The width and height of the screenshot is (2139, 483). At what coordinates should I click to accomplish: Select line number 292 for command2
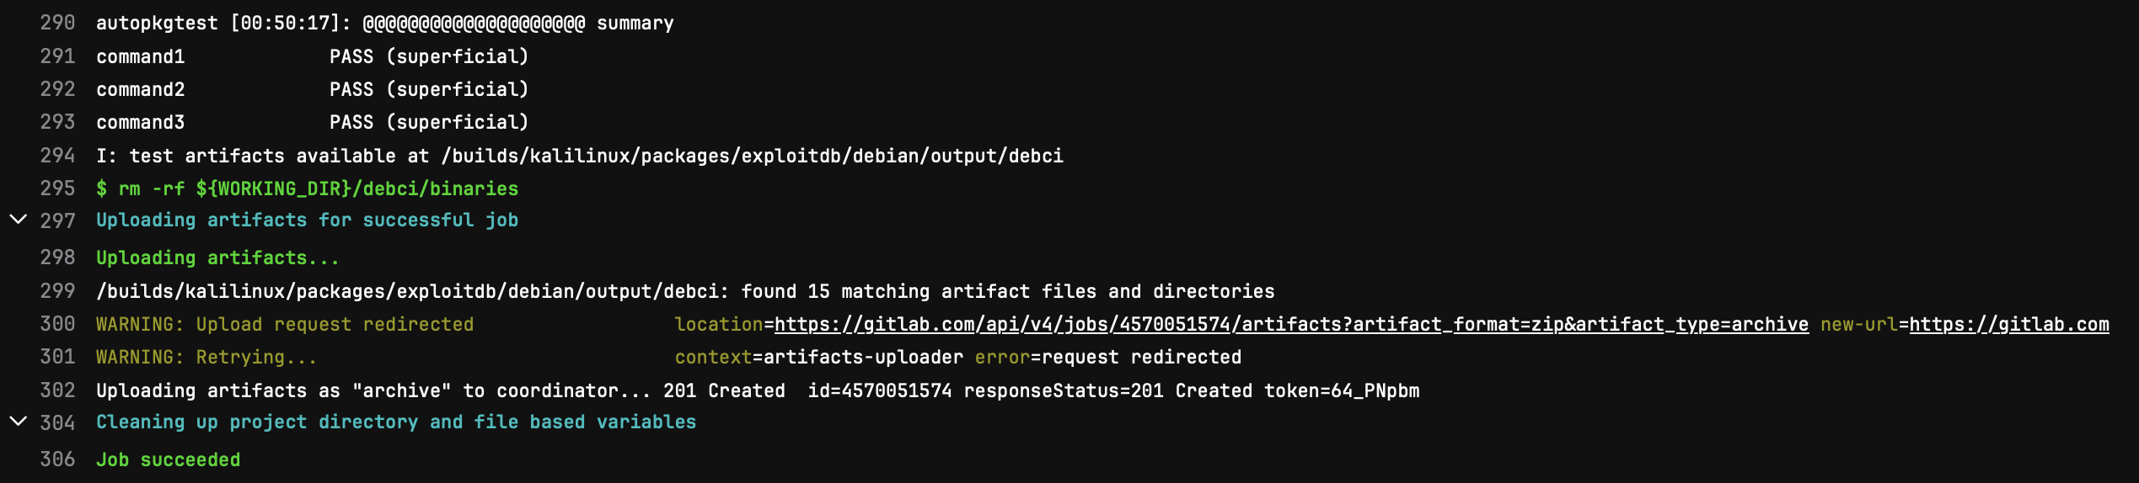[x=57, y=89]
